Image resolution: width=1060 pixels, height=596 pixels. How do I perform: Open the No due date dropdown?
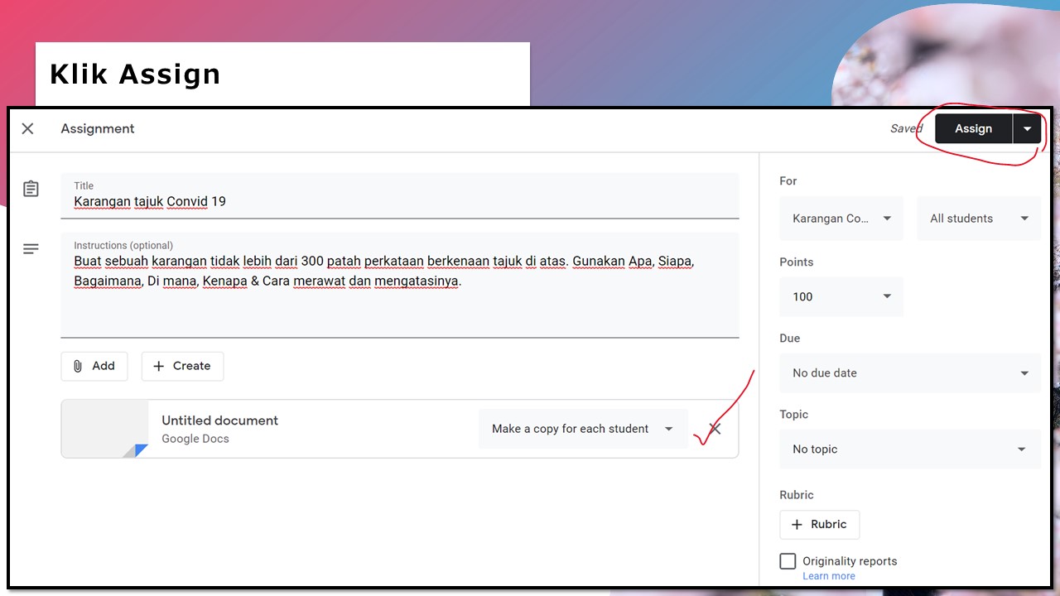[x=910, y=373]
